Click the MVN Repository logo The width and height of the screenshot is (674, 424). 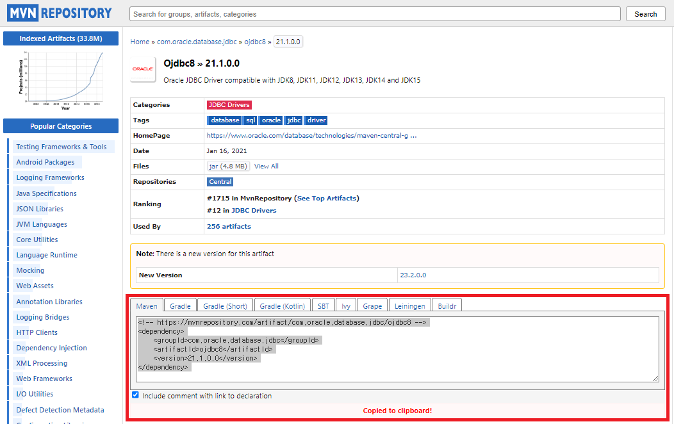60,13
